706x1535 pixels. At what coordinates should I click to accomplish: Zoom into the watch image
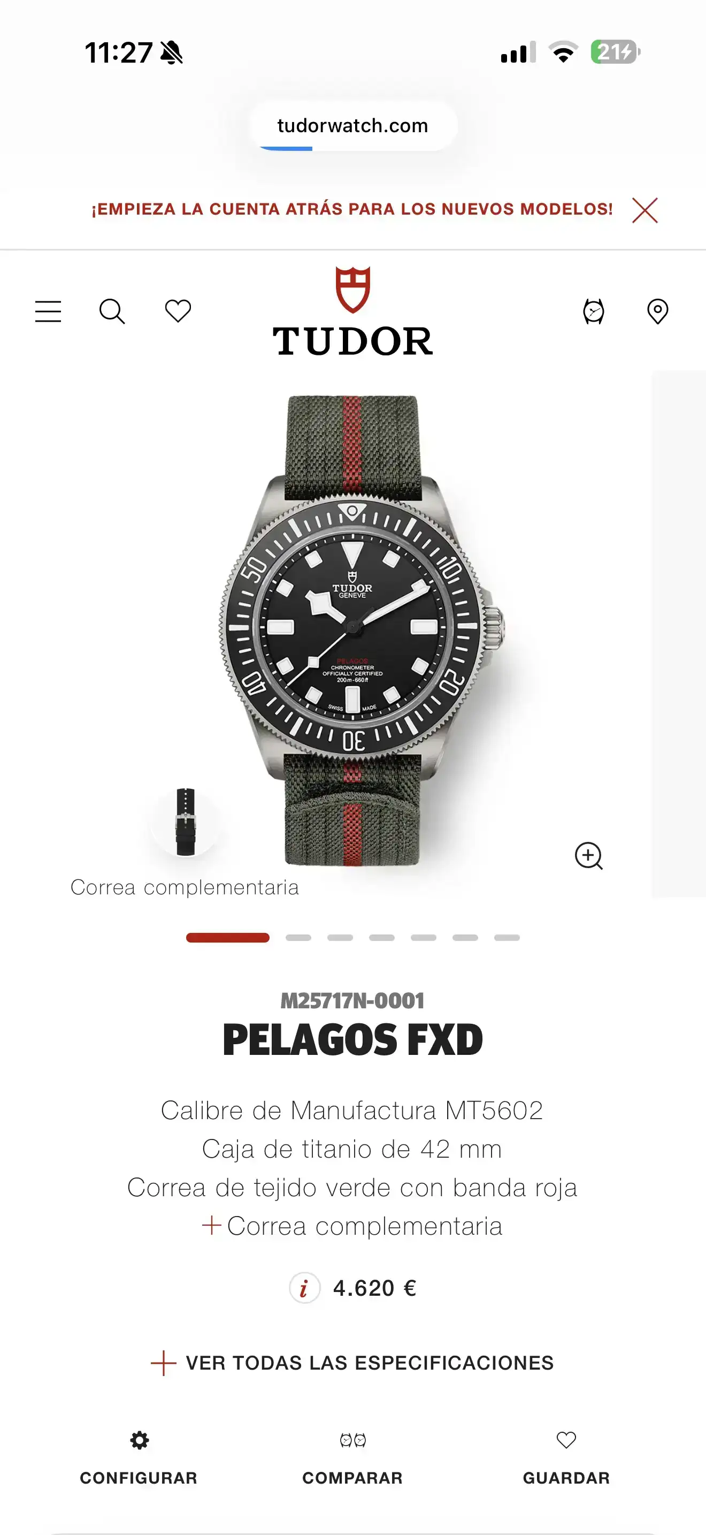point(589,856)
